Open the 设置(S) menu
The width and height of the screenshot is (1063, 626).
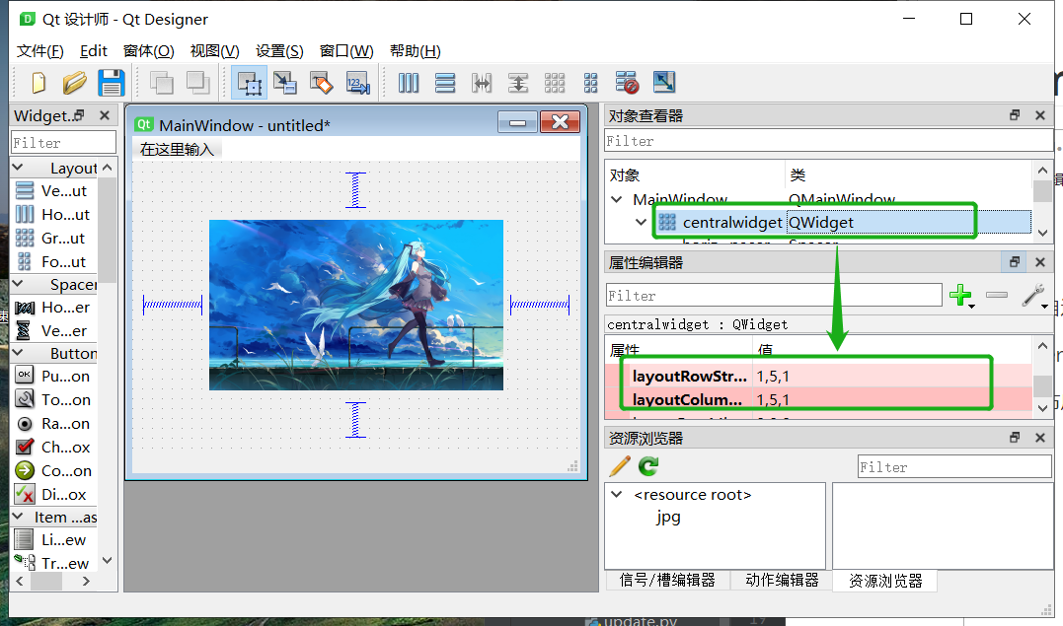(x=279, y=51)
